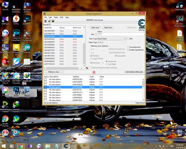
Task: Click the New Scan button
Action: click(x=95, y=28)
